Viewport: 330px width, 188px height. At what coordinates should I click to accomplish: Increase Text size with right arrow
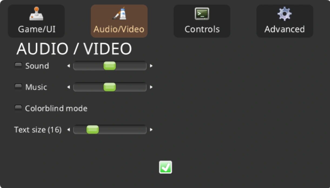click(151, 130)
